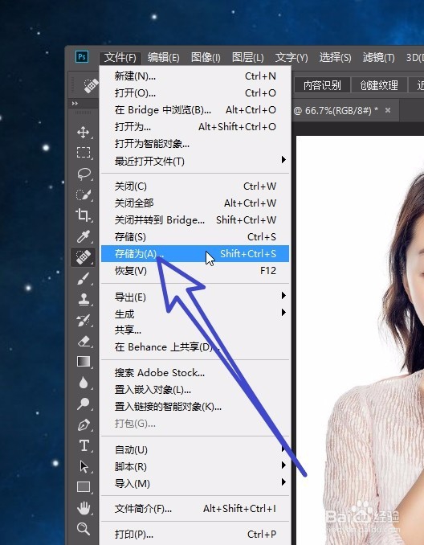
Task: Expand the 脚本(R) submenu
Action: (x=195, y=466)
